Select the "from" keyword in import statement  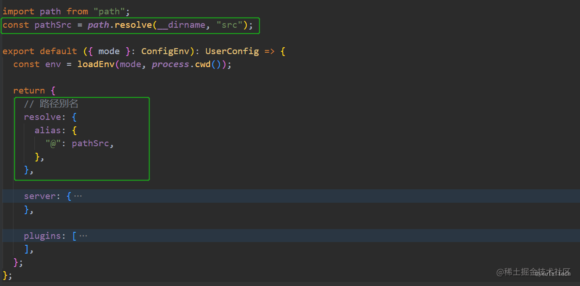click(x=77, y=11)
